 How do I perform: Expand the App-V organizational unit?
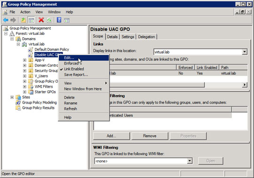tap(24, 60)
